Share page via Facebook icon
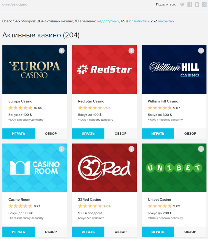 click(189, 4)
